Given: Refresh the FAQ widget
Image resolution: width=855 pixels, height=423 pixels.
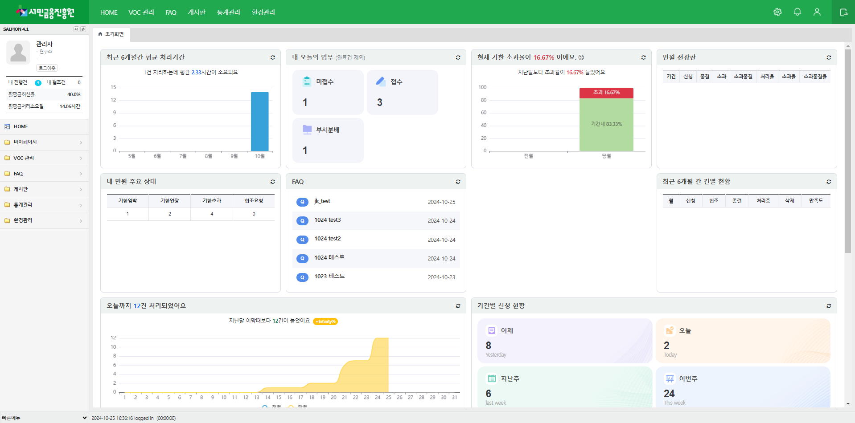Looking at the screenshot, I should (x=458, y=182).
